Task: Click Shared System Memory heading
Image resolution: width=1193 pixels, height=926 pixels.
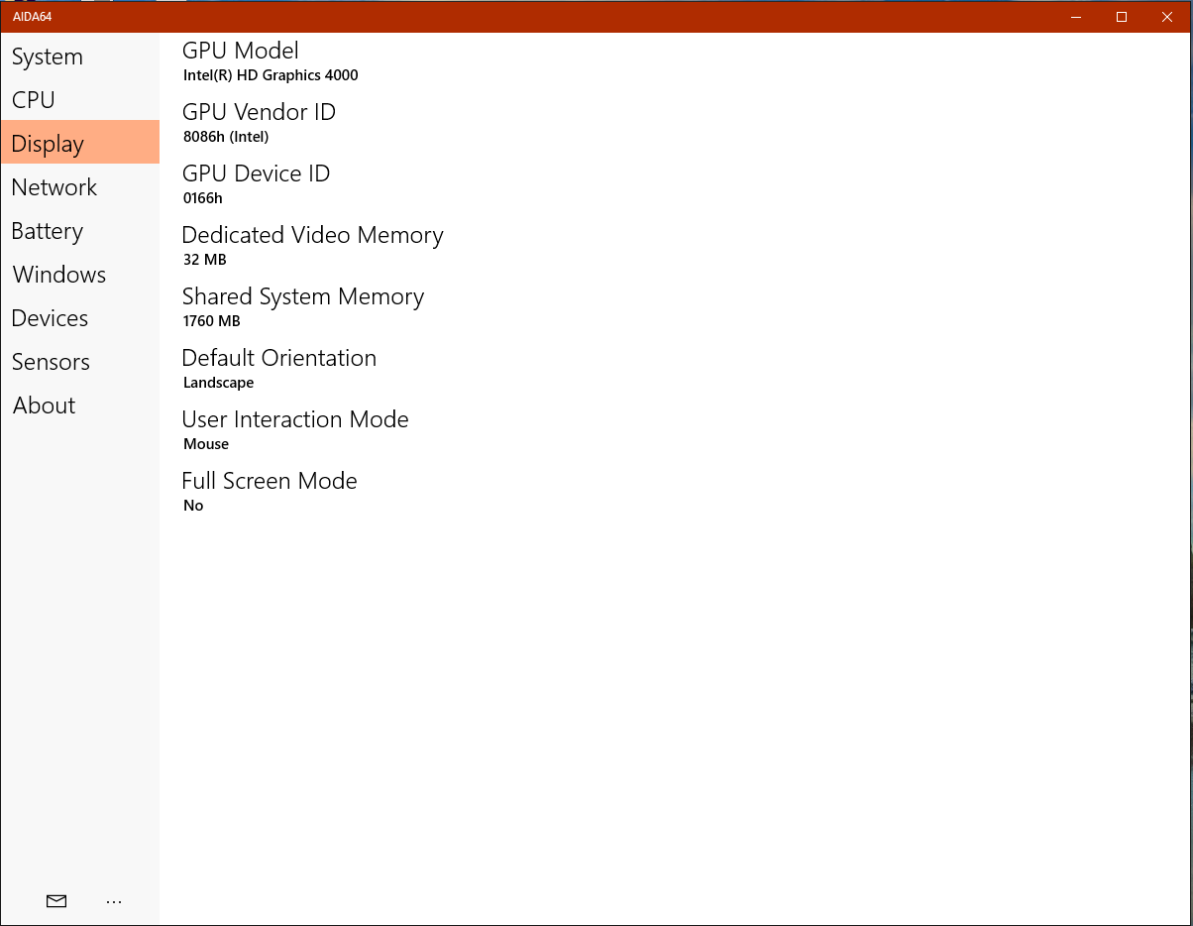Action: (303, 297)
